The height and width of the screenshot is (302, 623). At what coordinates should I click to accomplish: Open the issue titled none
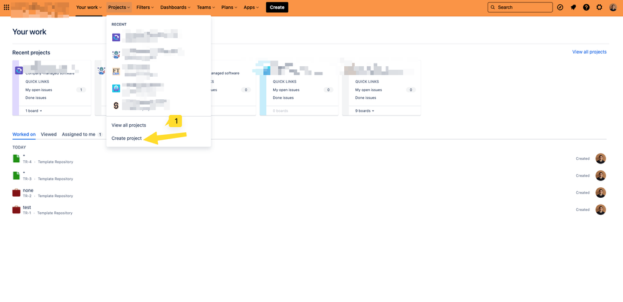(x=28, y=190)
